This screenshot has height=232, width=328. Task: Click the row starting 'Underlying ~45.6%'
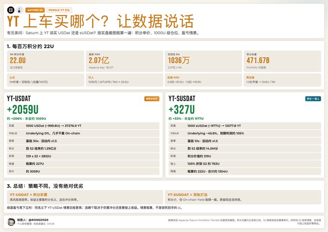point(245,133)
